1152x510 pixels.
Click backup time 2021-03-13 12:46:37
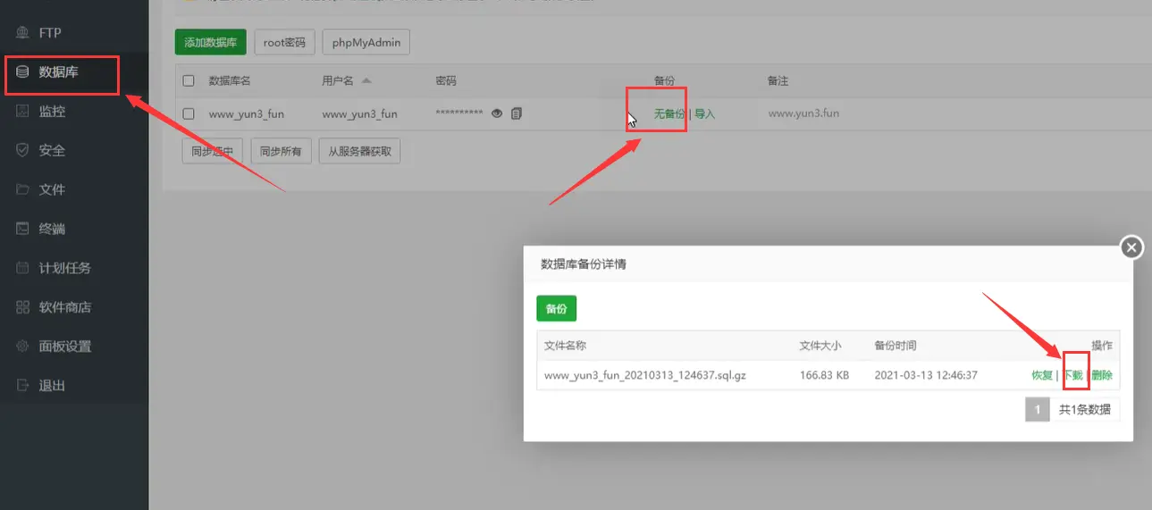point(926,375)
